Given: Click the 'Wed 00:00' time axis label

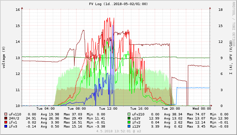Looking at the screenshot, I should pyautogui.click(x=202, y=108).
